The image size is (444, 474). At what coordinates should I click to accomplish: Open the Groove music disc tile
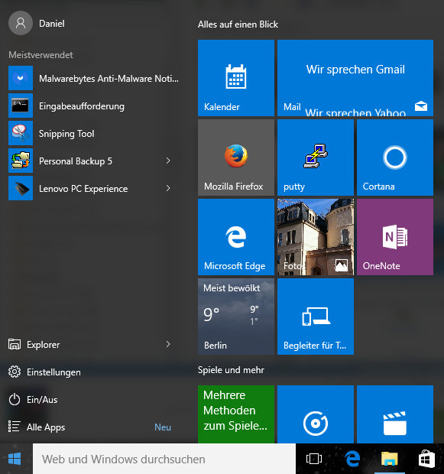[316, 414]
